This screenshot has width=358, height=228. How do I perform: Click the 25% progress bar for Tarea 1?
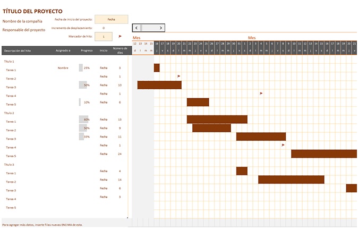[x=81, y=68]
